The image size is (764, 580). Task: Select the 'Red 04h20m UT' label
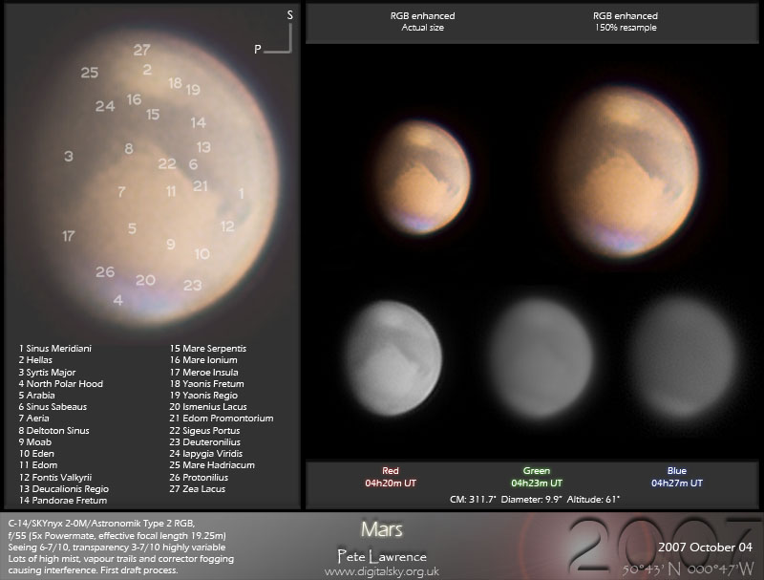pyautogui.click(x=391, y=477)
